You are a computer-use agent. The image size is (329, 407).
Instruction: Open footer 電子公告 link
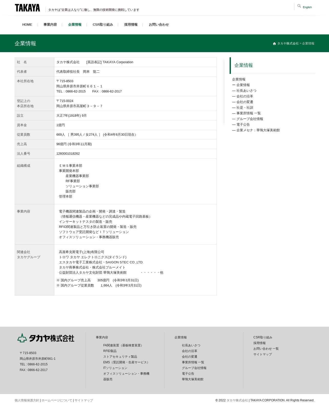point(188,374)
